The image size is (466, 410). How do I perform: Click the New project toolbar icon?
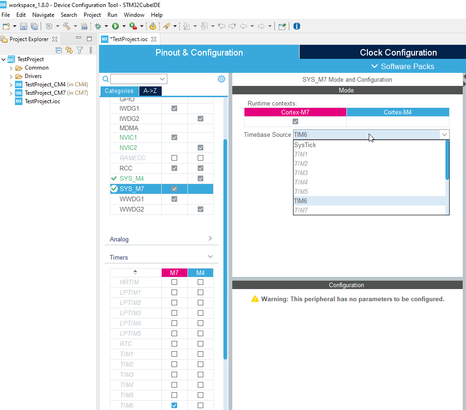tap(6, 27)
